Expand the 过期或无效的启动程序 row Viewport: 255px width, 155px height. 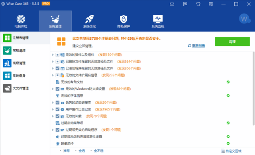coord(53,130)
